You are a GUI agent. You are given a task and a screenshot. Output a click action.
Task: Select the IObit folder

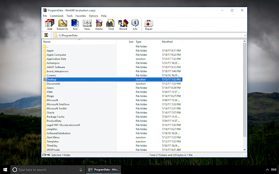112,92
